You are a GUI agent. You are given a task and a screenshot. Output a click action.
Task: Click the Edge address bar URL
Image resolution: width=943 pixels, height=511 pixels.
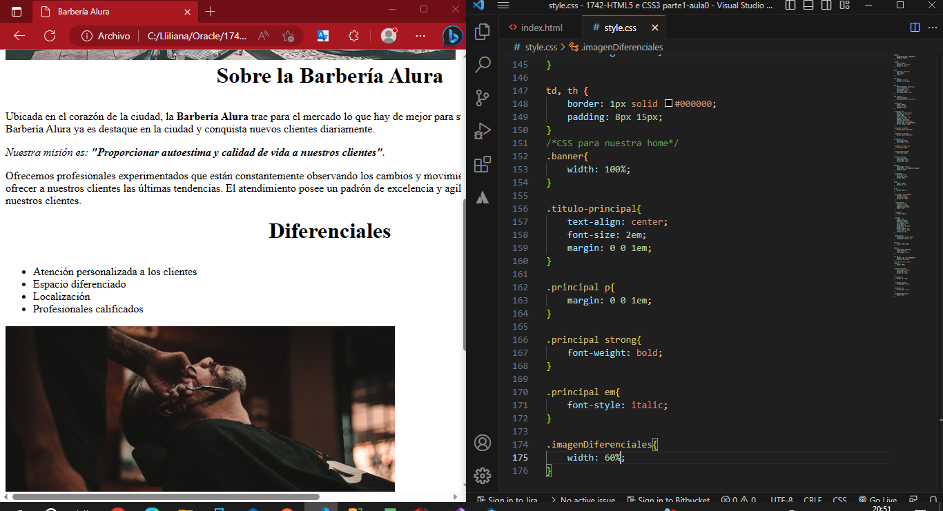point(197,36)
